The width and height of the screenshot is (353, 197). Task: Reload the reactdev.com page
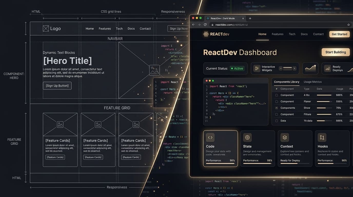point(205,25)
